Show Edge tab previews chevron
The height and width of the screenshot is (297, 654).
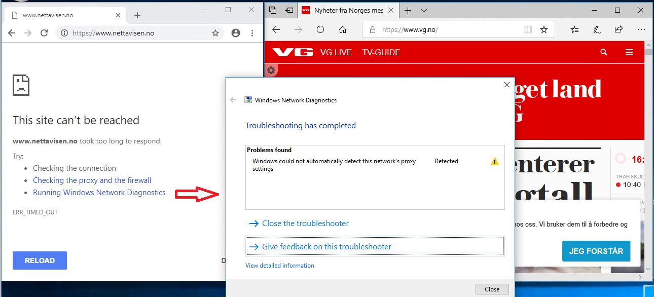click(424, 10)
